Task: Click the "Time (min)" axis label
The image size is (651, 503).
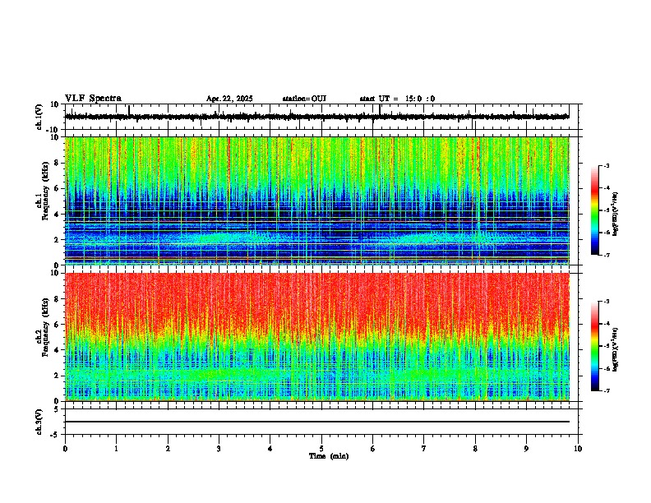Action: coord(329,456)
